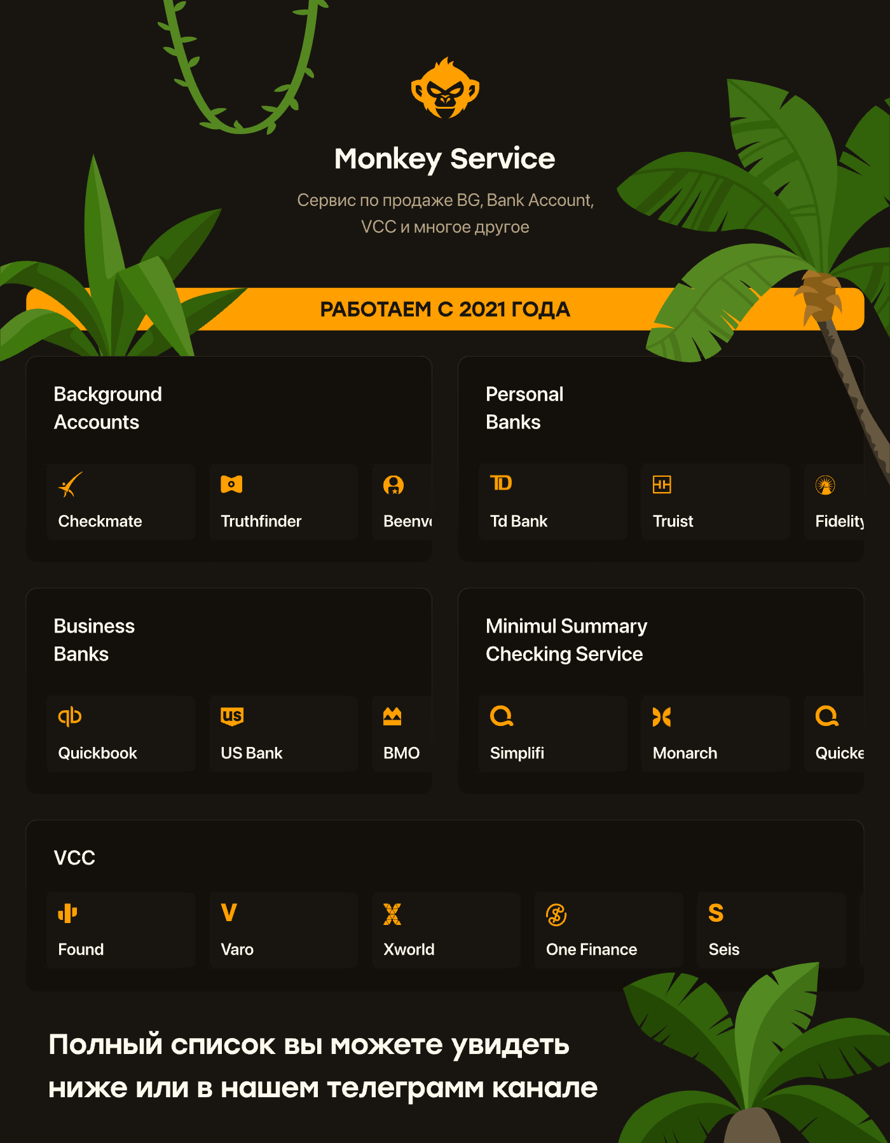The image size is (890, 1143).
Task: Select the Seis VCC card label
Action: pos(724,949)
